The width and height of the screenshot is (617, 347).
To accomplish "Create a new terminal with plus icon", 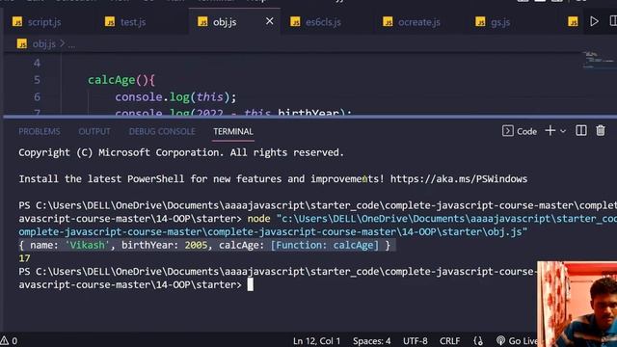I will click(550, 131).
